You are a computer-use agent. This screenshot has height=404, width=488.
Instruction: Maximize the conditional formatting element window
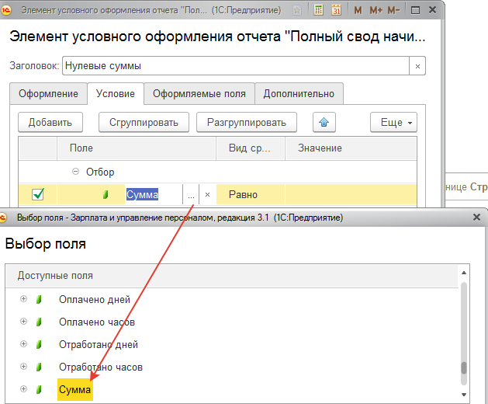point(415,10)
